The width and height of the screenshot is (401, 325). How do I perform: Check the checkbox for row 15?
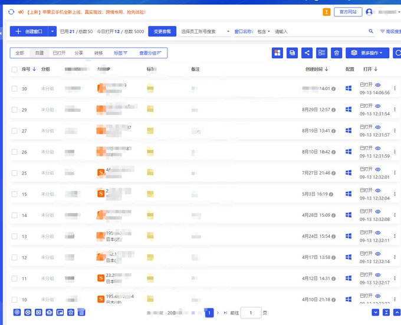(x=14, y=194)
